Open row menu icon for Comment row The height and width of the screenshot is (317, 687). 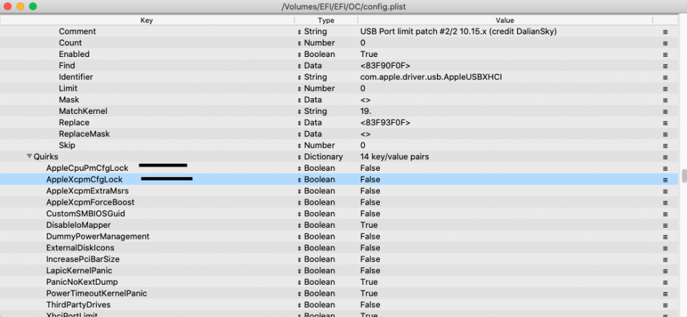tap(665, 32)
